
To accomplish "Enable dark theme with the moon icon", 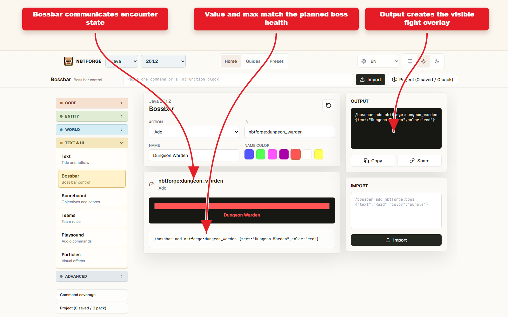I will pos(437,61).
